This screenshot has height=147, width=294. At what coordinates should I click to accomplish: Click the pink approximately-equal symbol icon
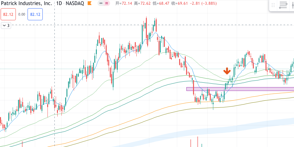tap(107, 3)
